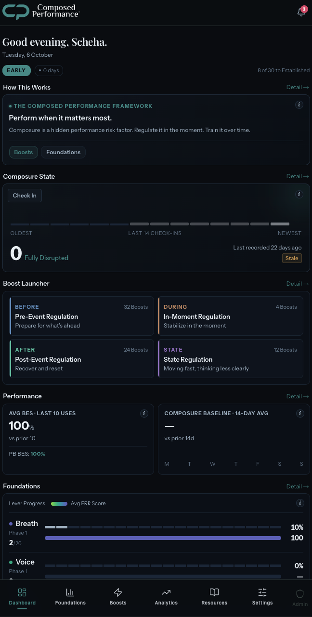Click the Check In button
The height and width of the screenshot is (617, 312).
point(25,196)
